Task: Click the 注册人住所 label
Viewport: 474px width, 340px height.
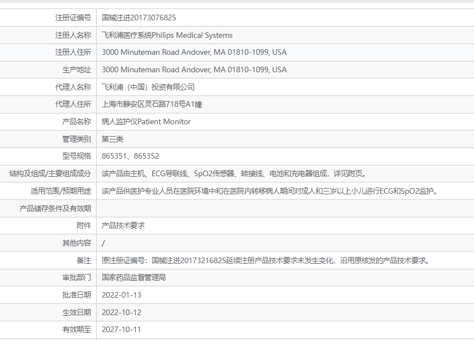Action: coord(73,52)
